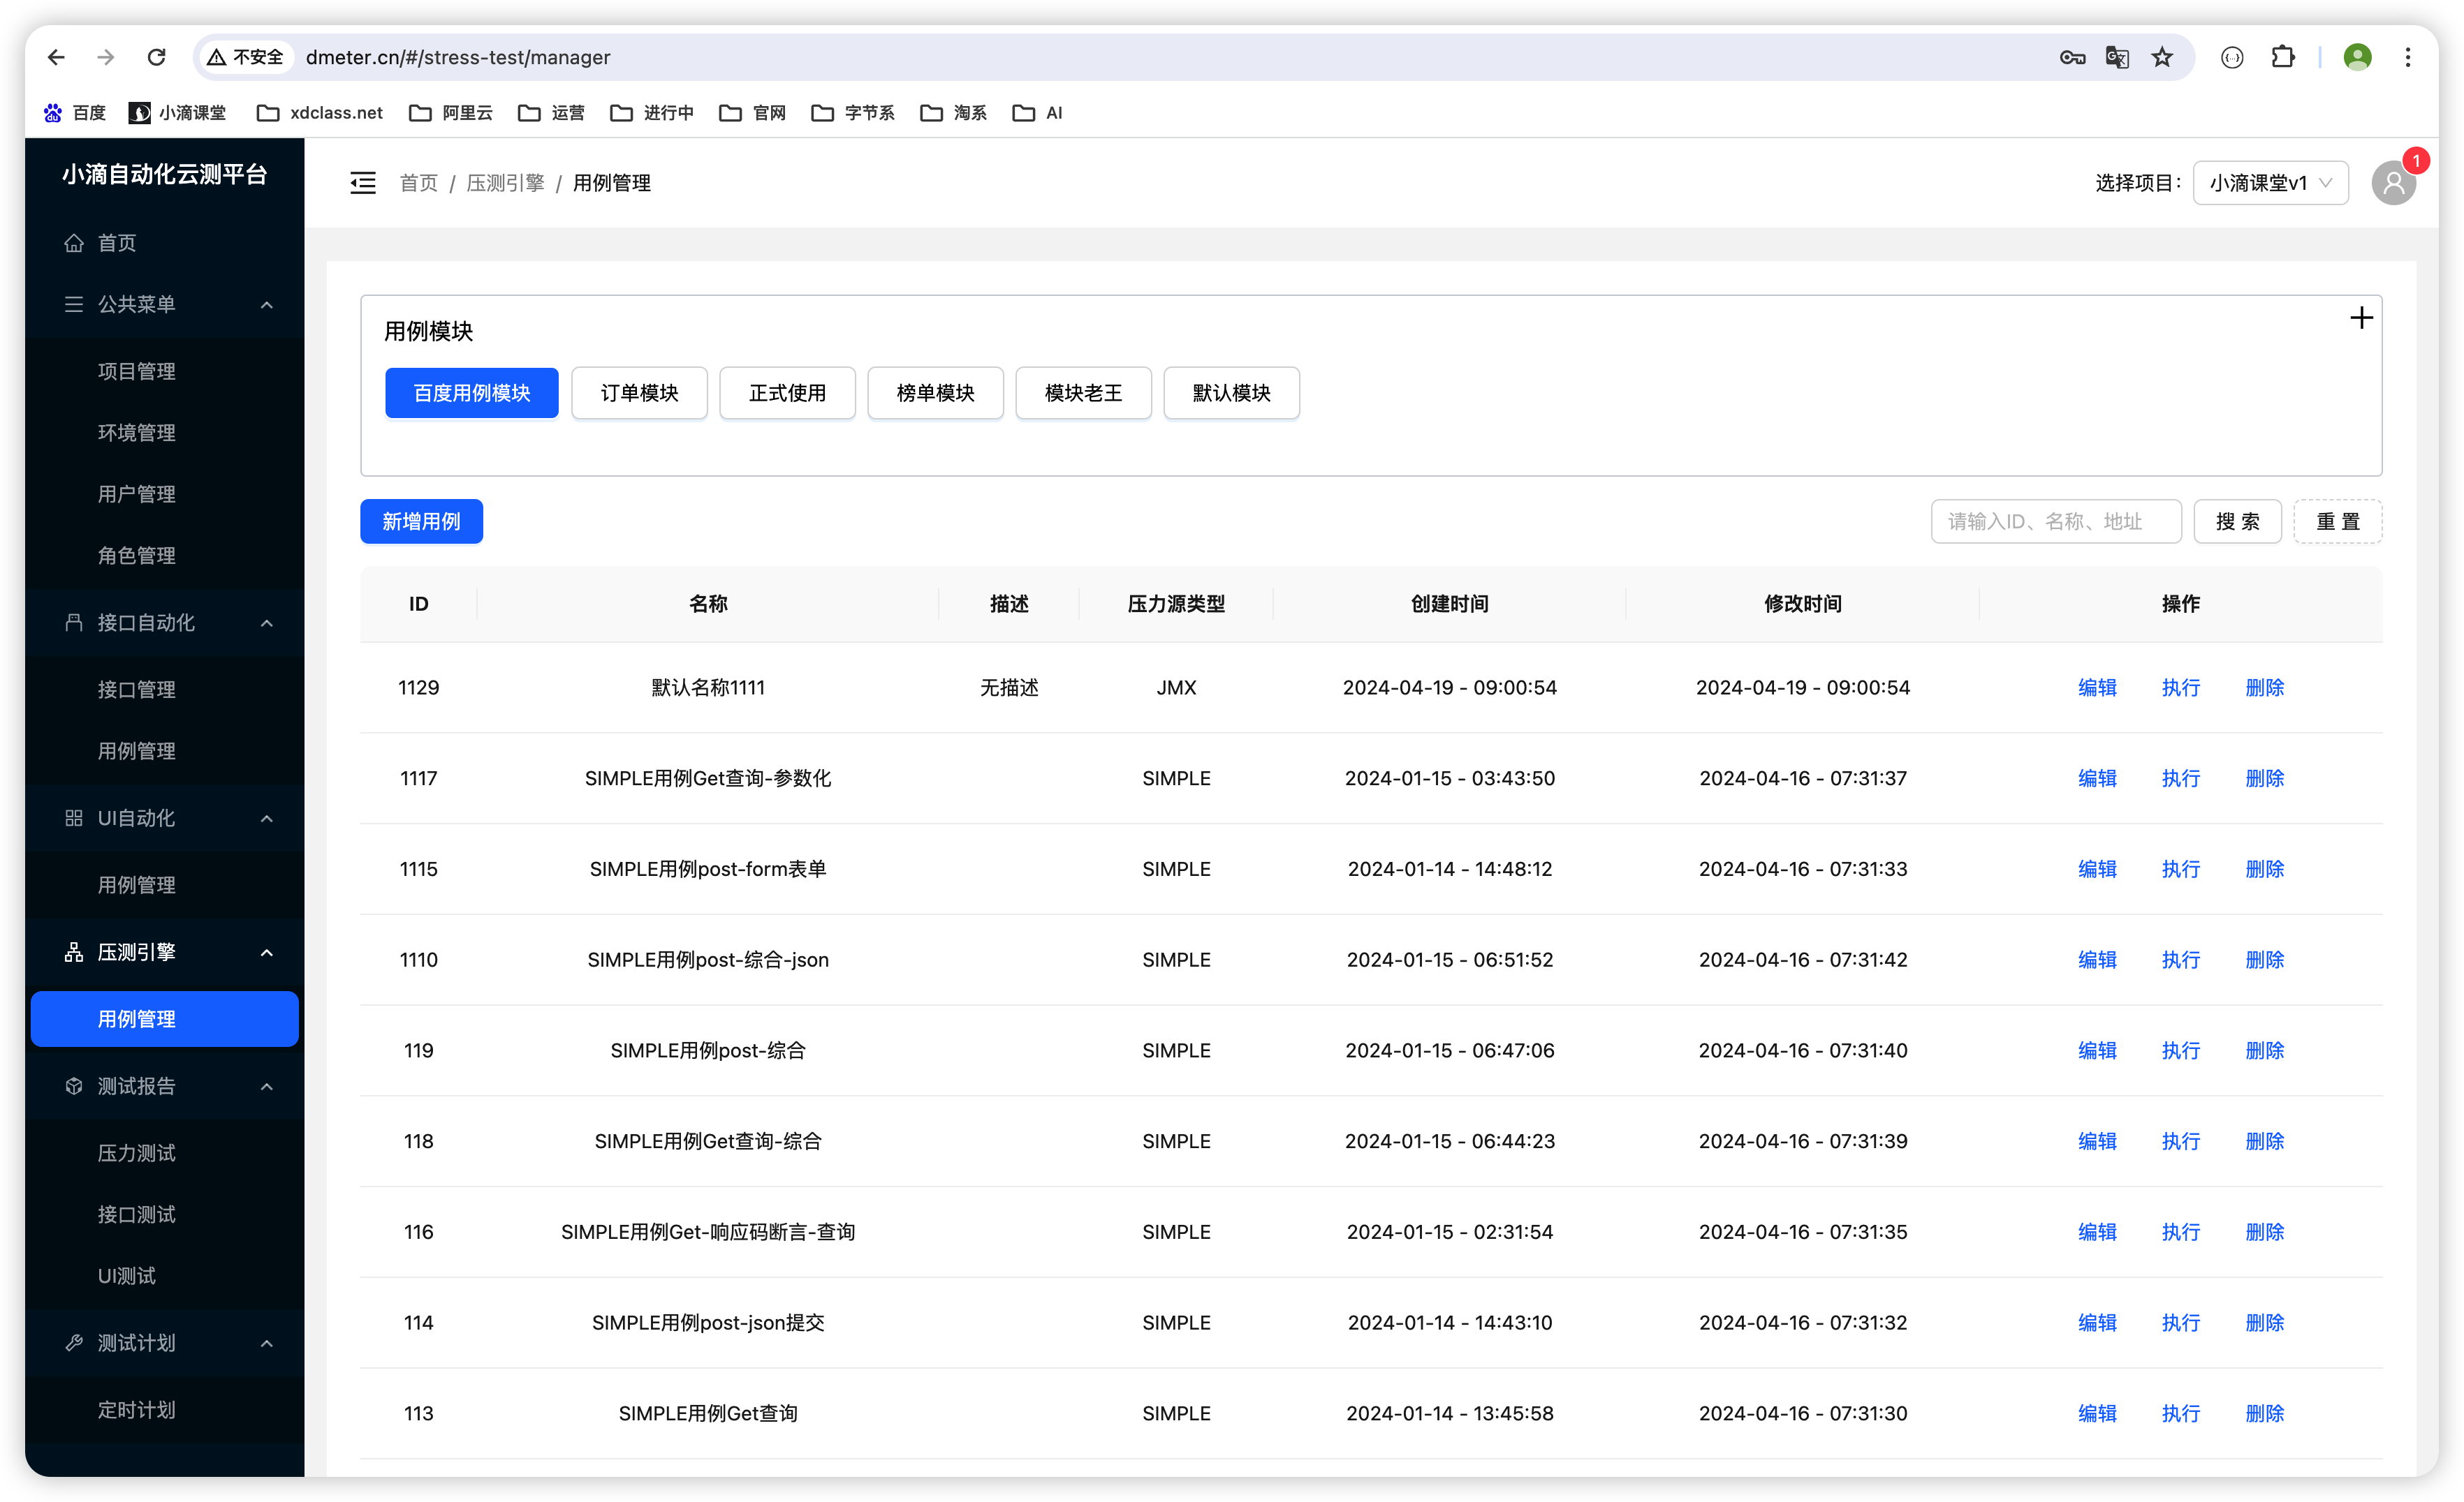Open the 选择项目 project dropdown
Image resolution: width=2464 pixels, height=1502 pixels.
[x=2270, y=183]
